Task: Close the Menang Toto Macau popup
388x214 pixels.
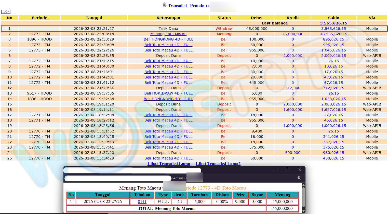Action: pos(300,170)
